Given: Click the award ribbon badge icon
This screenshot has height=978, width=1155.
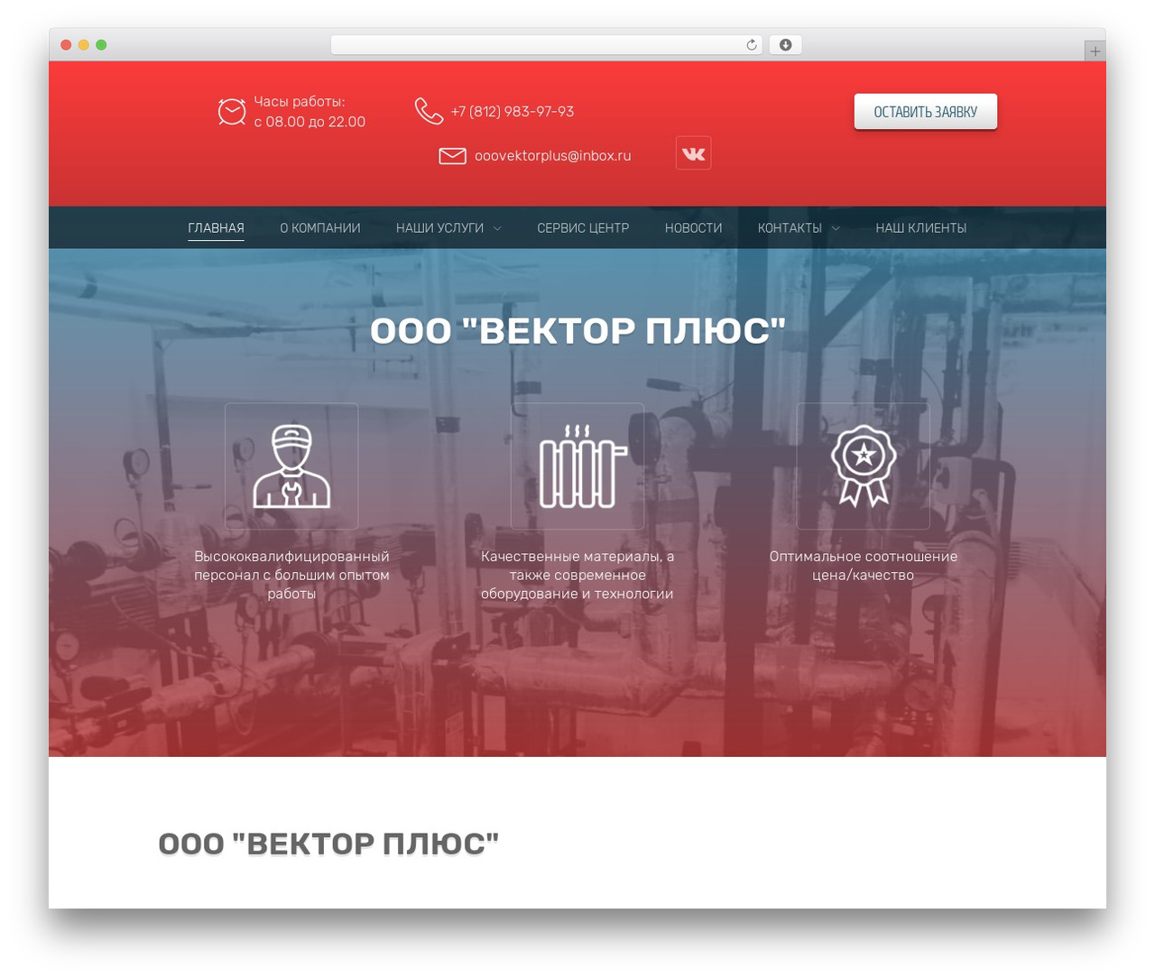Looking at the screenshot, I should pos(864,466).
